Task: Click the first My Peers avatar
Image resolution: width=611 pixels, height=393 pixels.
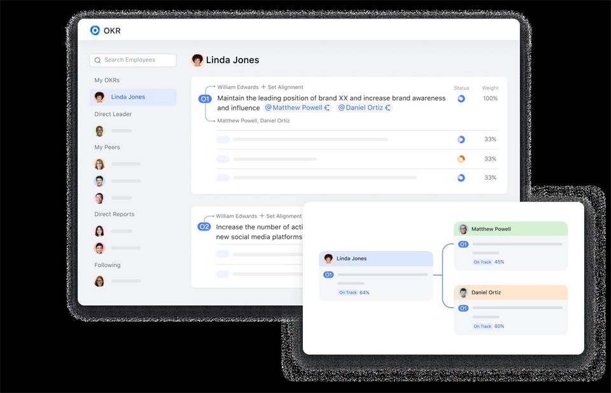Action: (99, 164)
